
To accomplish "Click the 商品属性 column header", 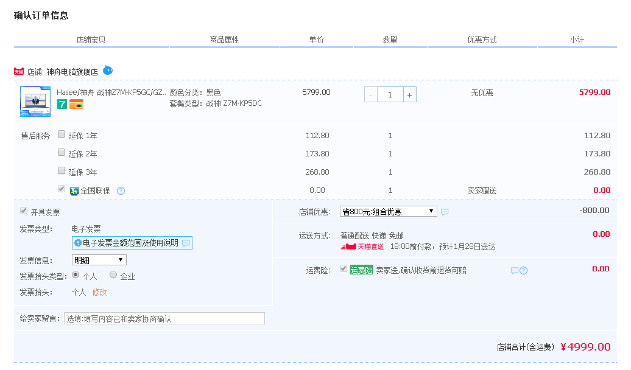I will (x=224, y=40).
